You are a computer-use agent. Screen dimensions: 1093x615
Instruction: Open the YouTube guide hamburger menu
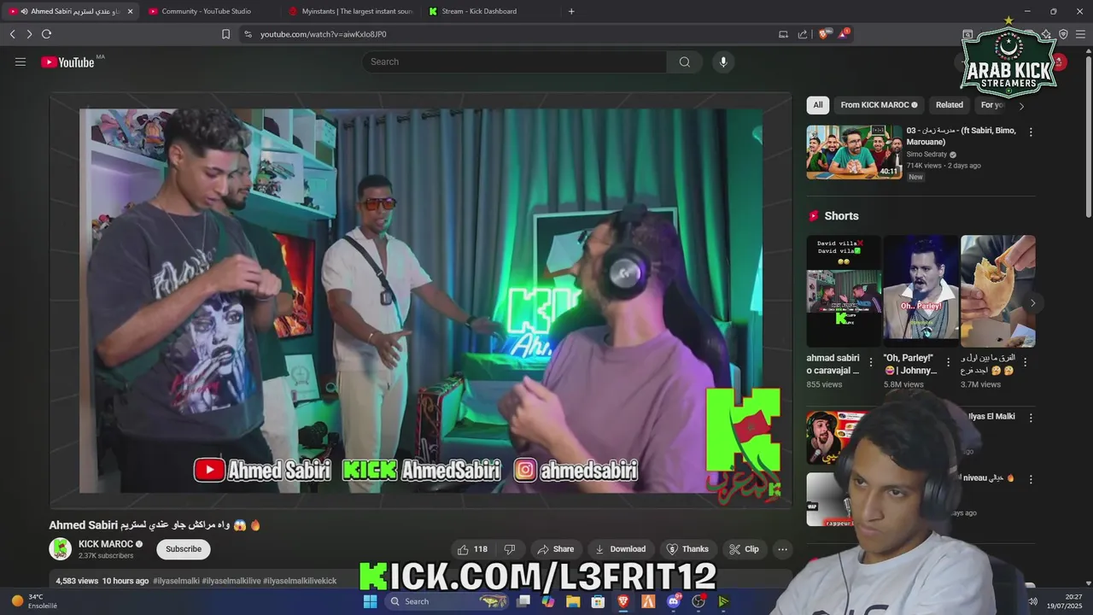point(20,61)
